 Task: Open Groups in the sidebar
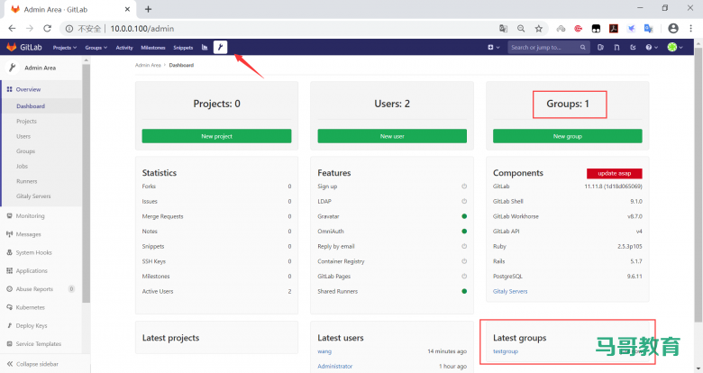(x=25, y=151)
